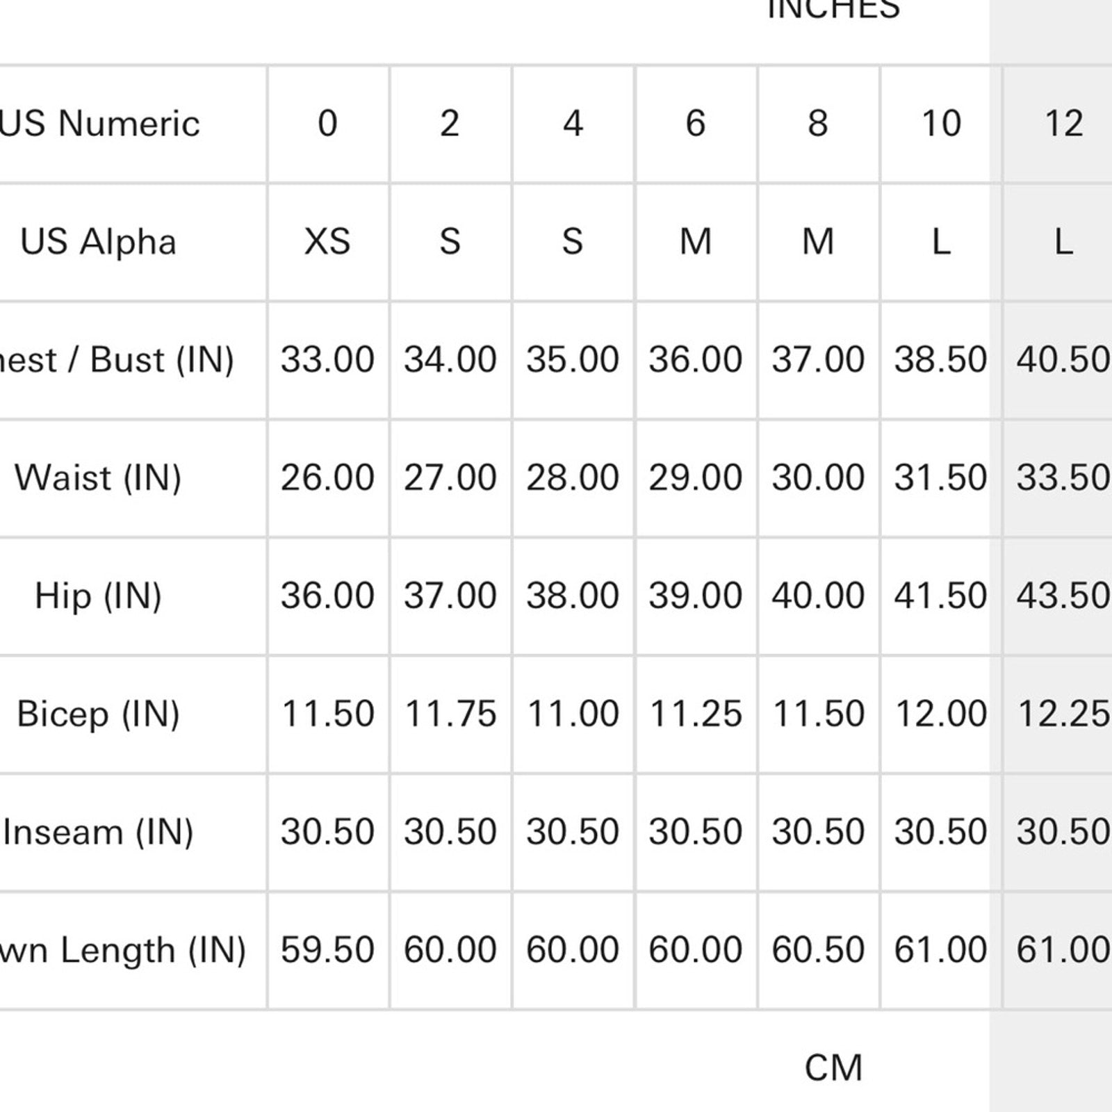Click the Inseam (IN) row label

pos(97,833)
